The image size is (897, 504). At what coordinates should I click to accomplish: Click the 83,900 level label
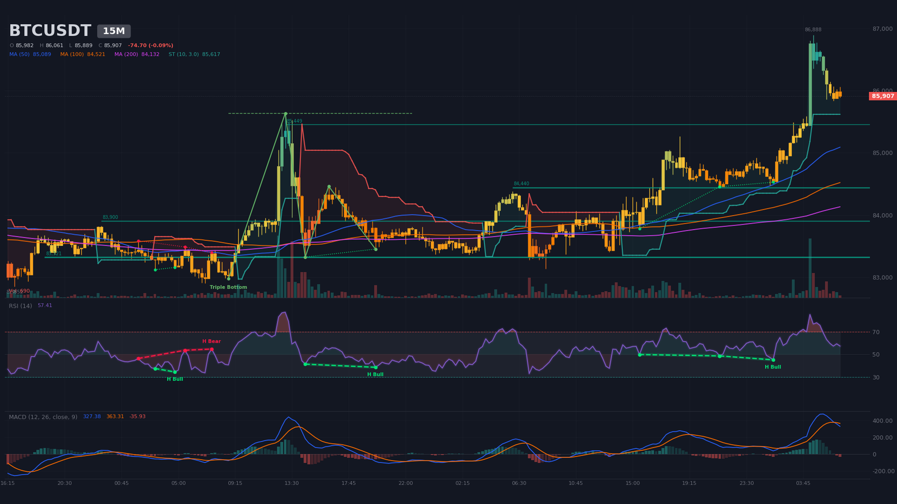pyautogui.click(x=110, y=217)
